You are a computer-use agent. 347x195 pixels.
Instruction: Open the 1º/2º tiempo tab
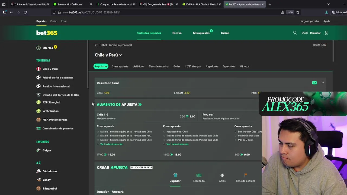[x=193, y=66]
